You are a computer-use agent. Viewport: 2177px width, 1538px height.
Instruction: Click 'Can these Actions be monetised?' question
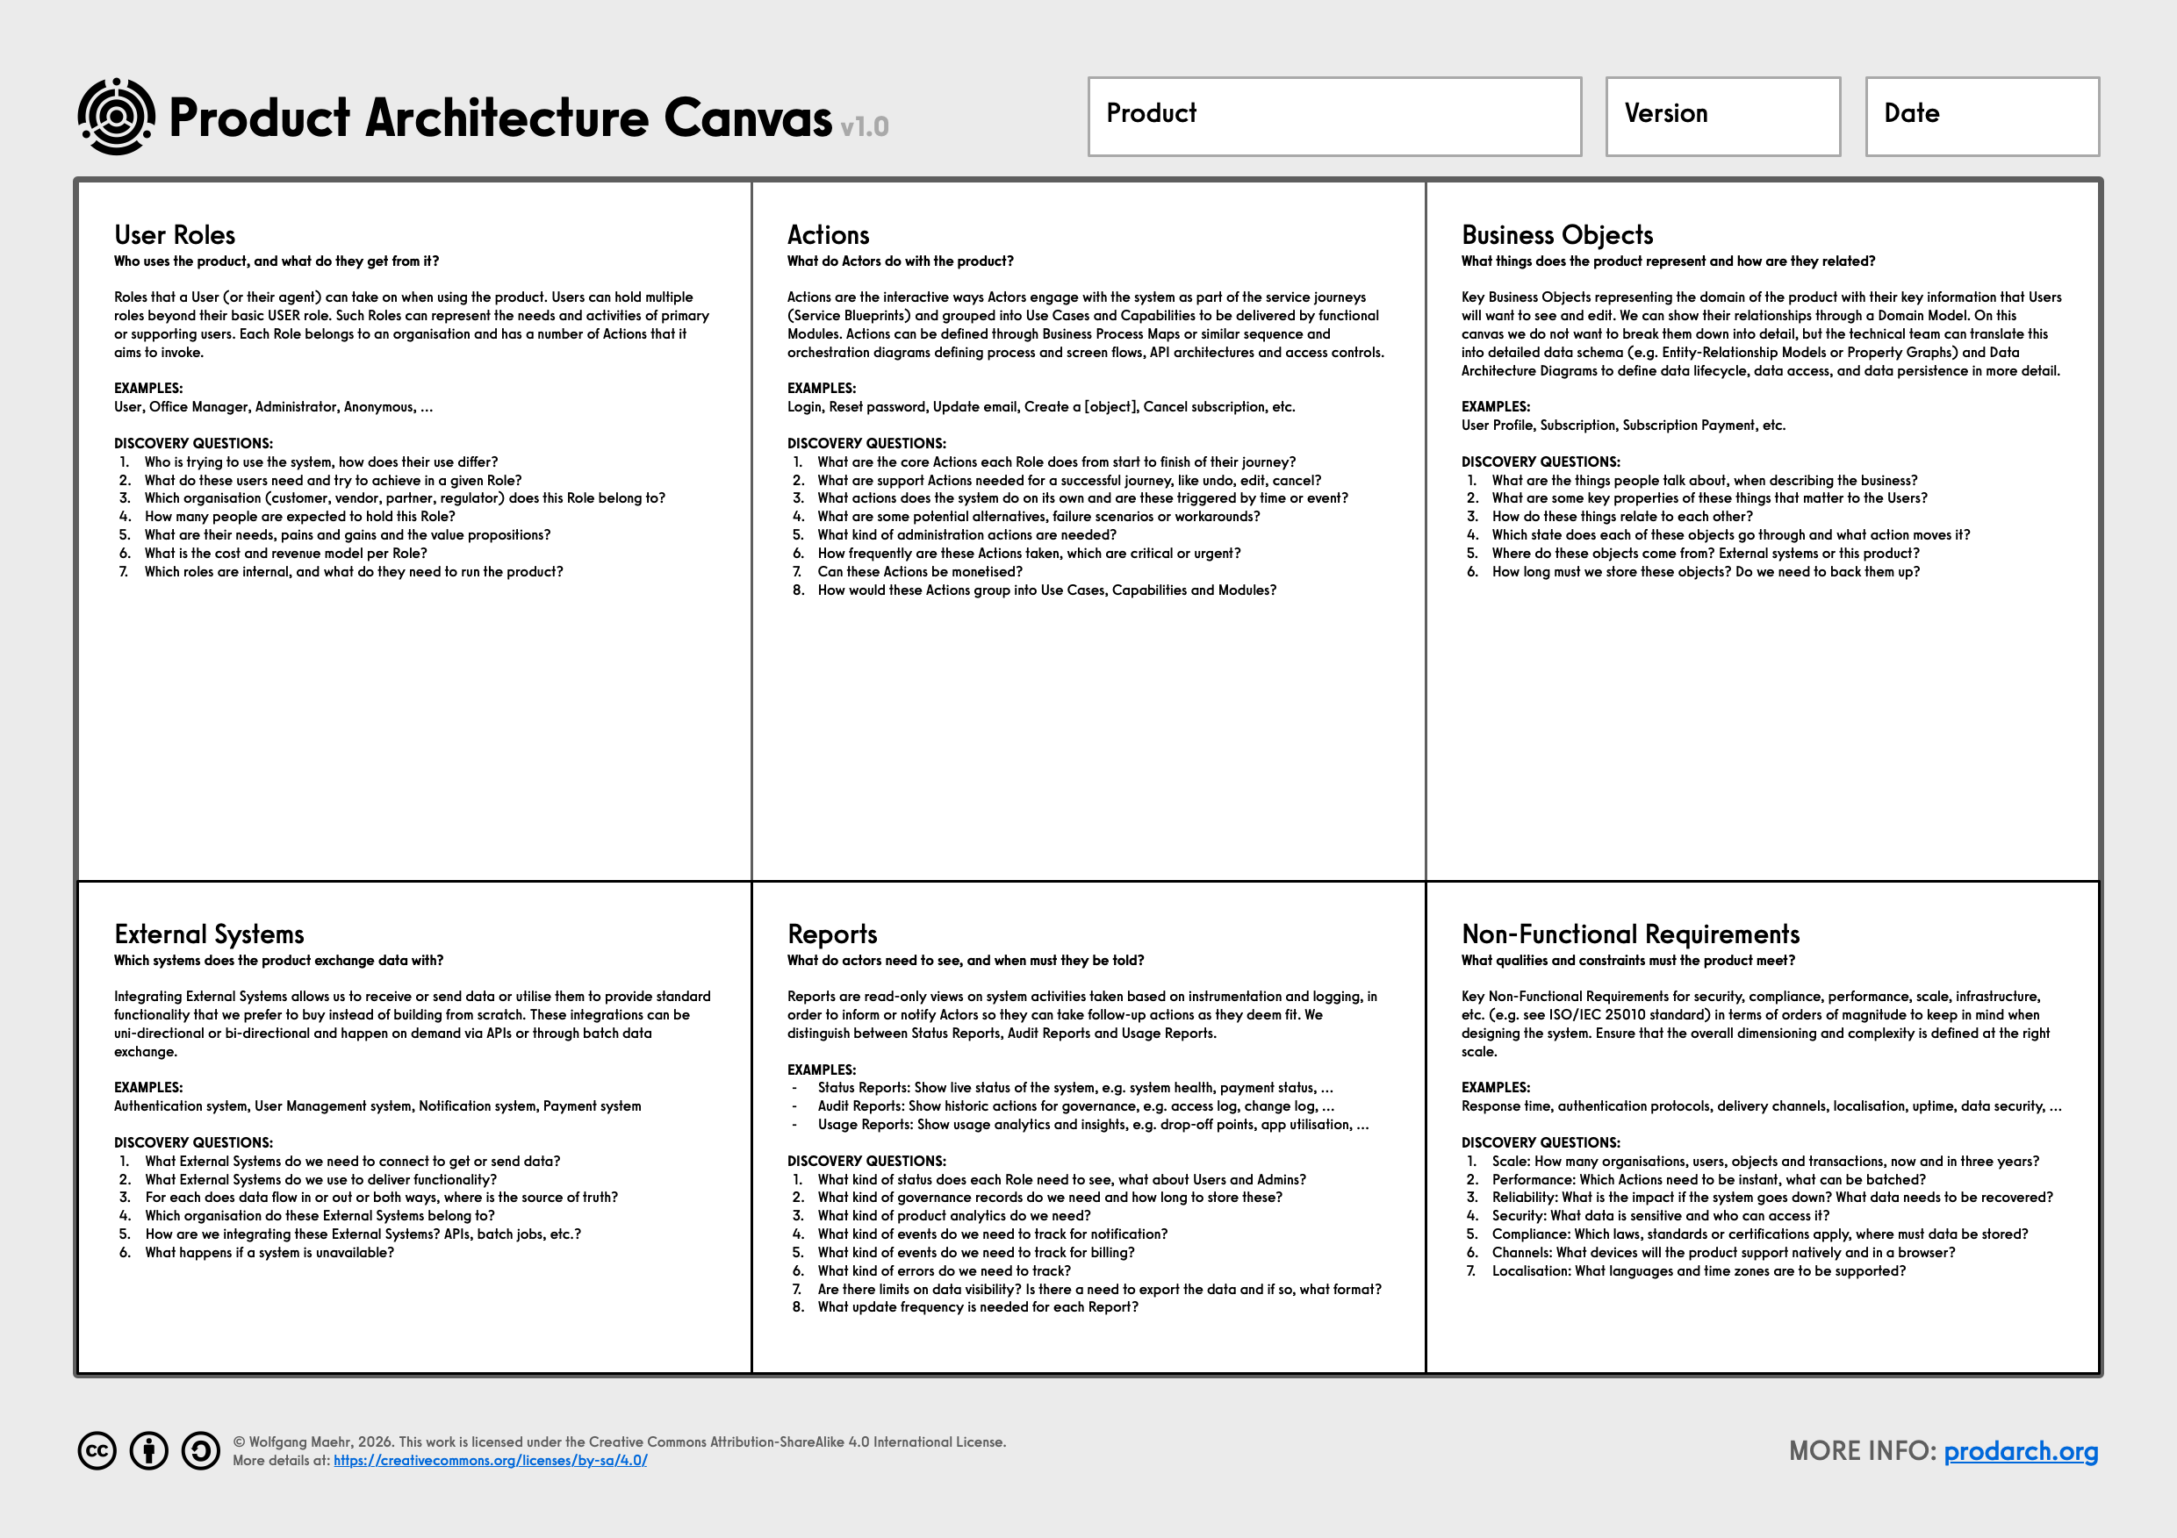click(920, 572)
